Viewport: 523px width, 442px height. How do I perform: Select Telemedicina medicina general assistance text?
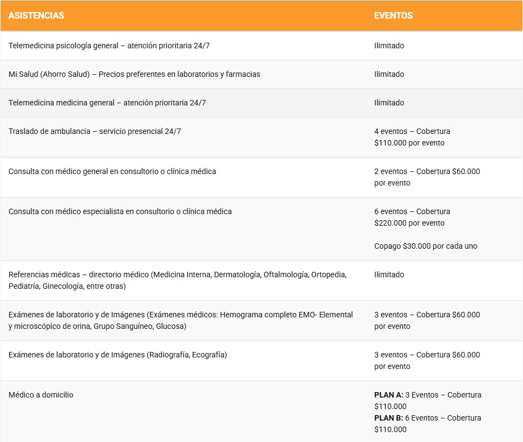[x=107, y=103]
